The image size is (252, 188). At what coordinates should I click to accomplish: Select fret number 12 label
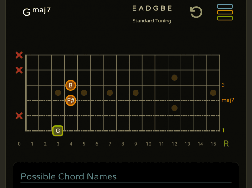click(174, 144)
